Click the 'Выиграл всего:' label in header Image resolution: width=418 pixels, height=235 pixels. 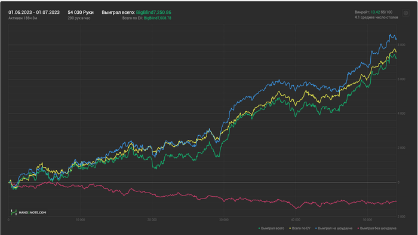[118, 13]
